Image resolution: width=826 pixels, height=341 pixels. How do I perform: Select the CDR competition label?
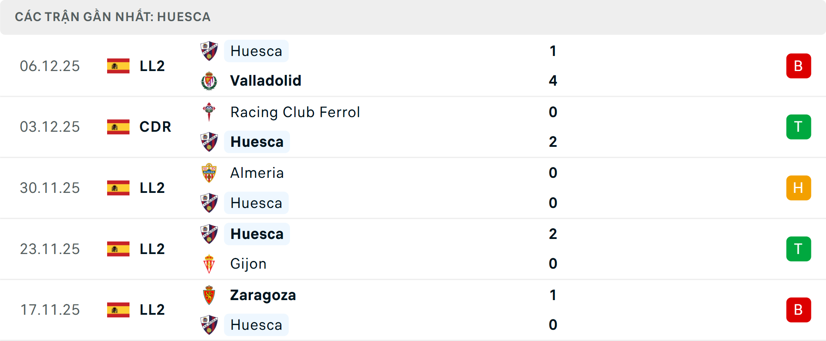pyautogui.click(x=155, y=127)
